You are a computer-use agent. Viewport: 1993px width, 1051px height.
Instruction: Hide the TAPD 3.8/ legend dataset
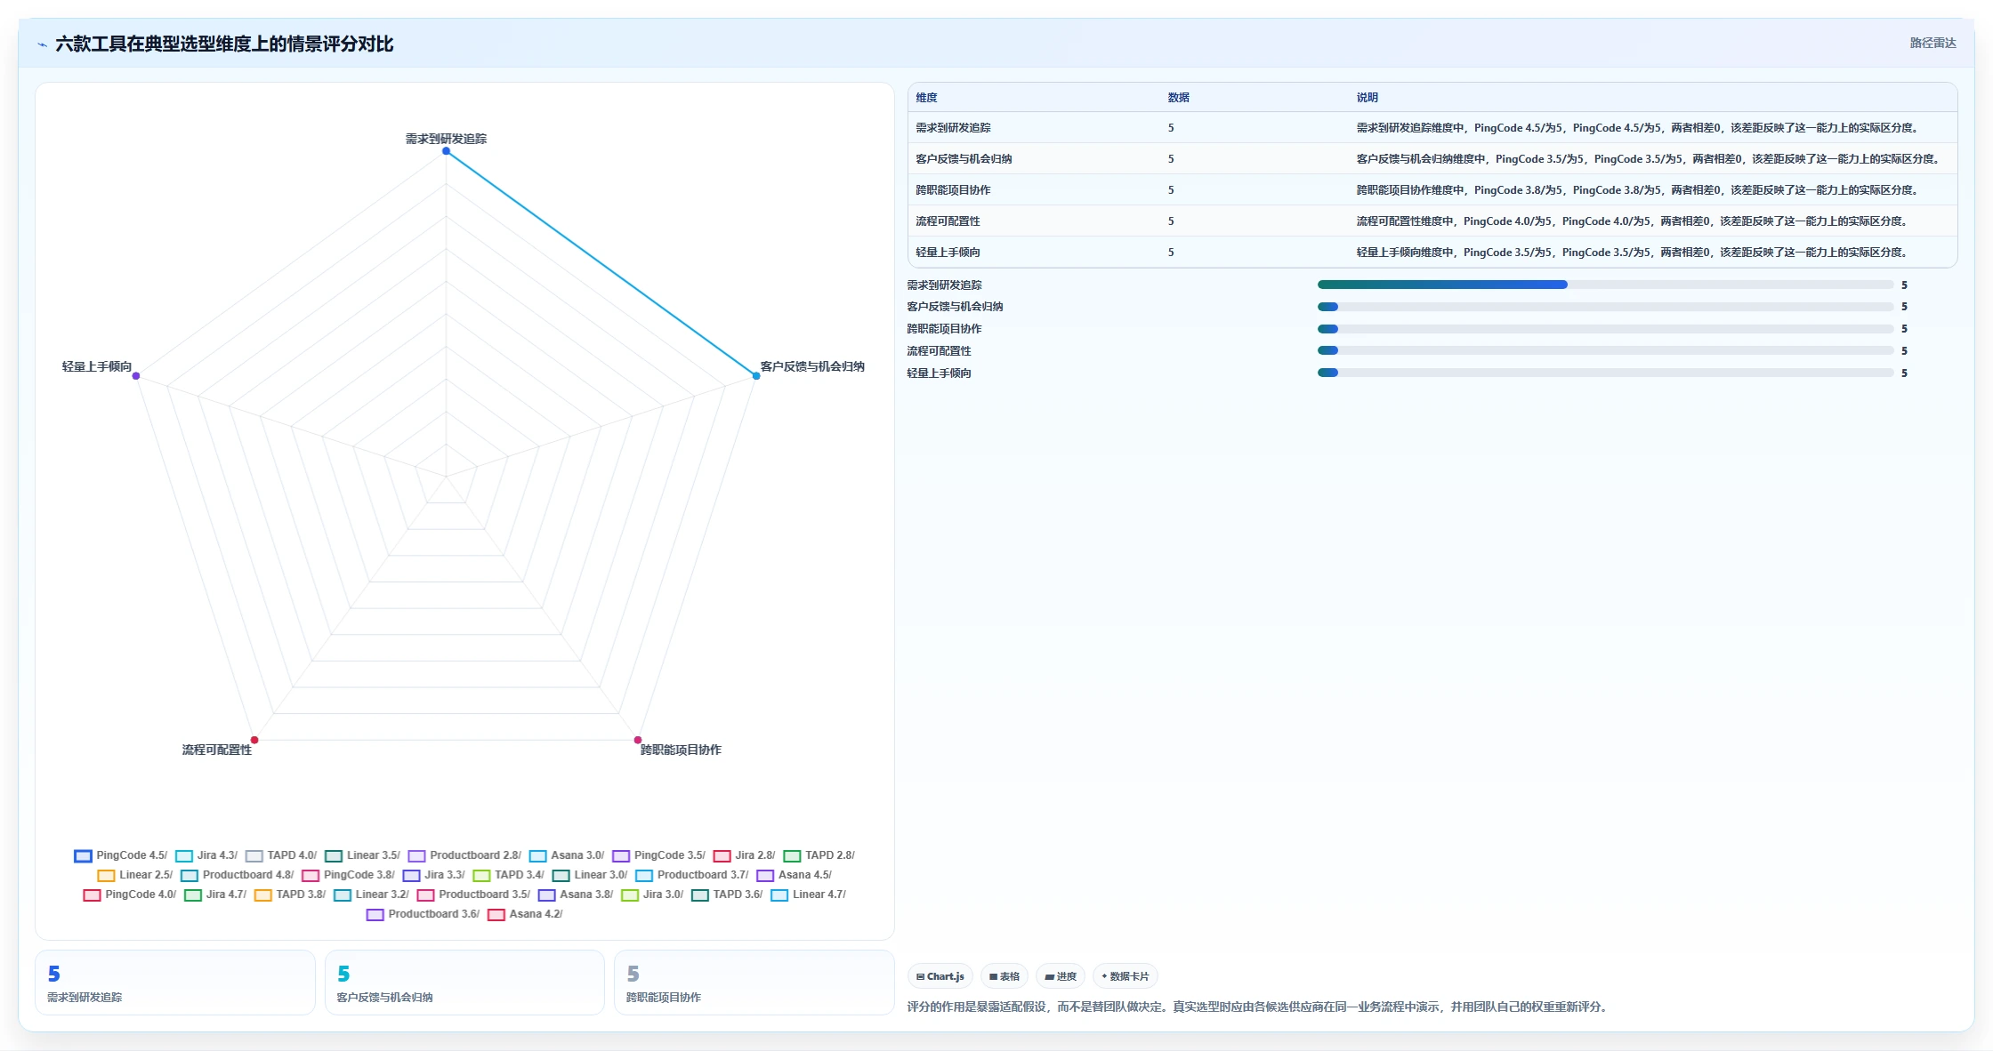point(290,895)
